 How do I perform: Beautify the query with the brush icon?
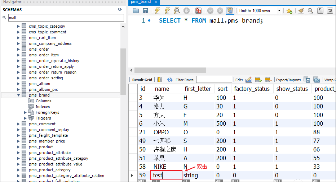pos(301,10)
